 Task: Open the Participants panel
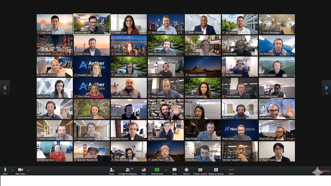[128, 170]
